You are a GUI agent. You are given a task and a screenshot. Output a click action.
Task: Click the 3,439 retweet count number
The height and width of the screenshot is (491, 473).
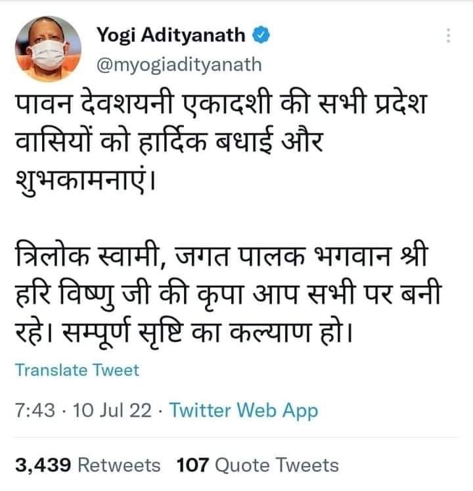43,465
